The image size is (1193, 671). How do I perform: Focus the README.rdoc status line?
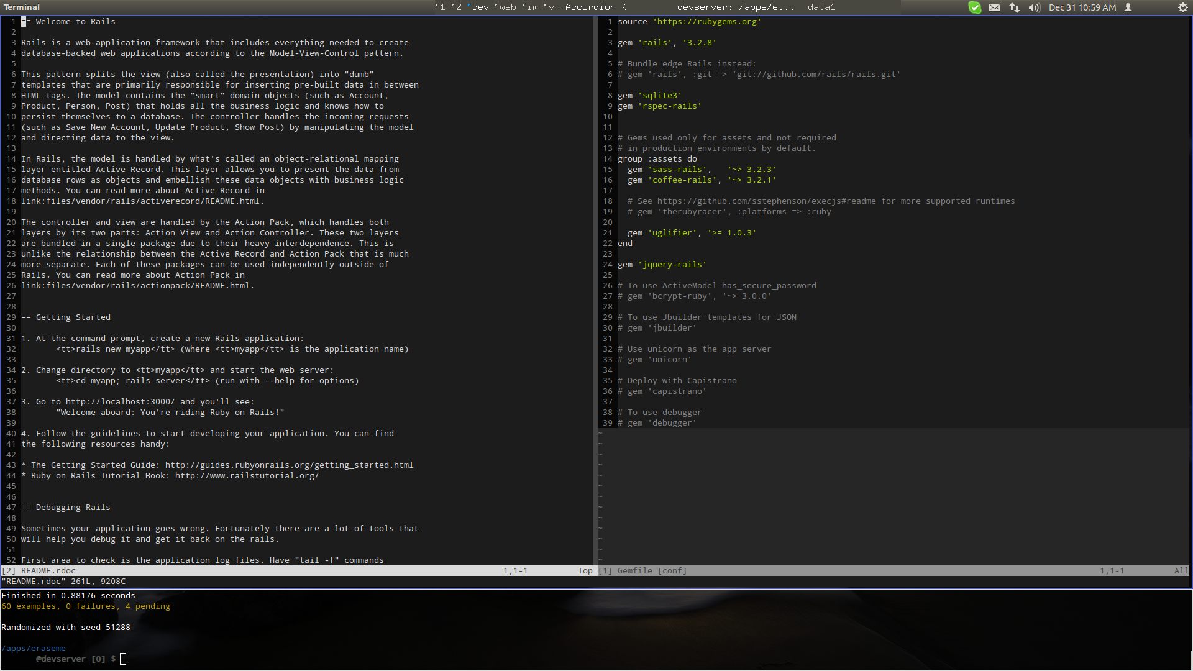[x=297, y=571]
